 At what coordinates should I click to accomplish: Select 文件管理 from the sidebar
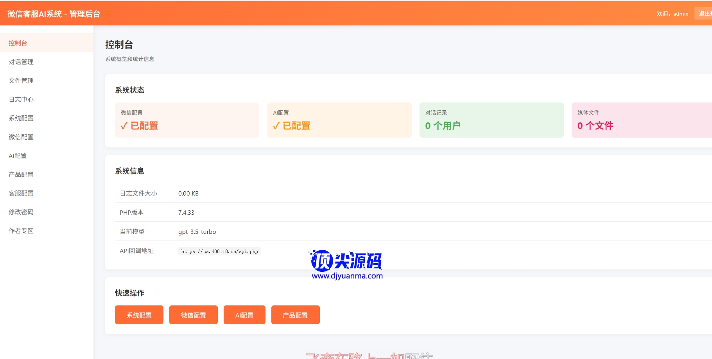(x=21, y=81)
